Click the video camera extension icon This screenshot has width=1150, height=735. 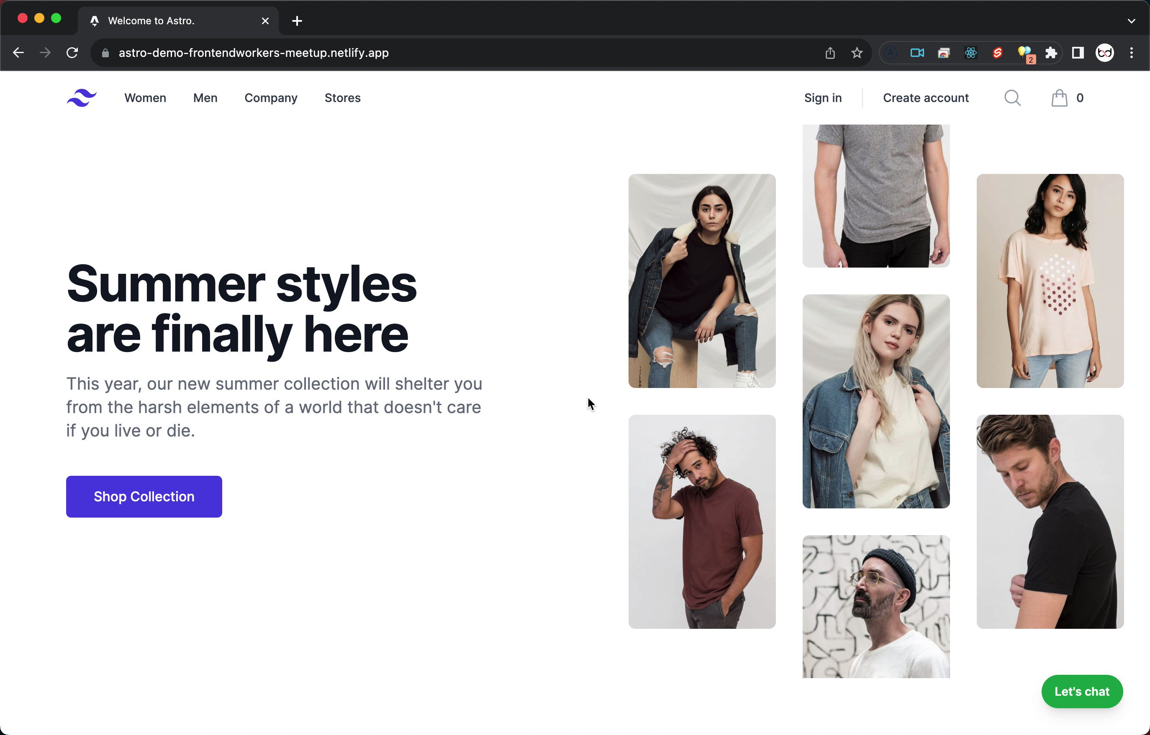(917, 53)
